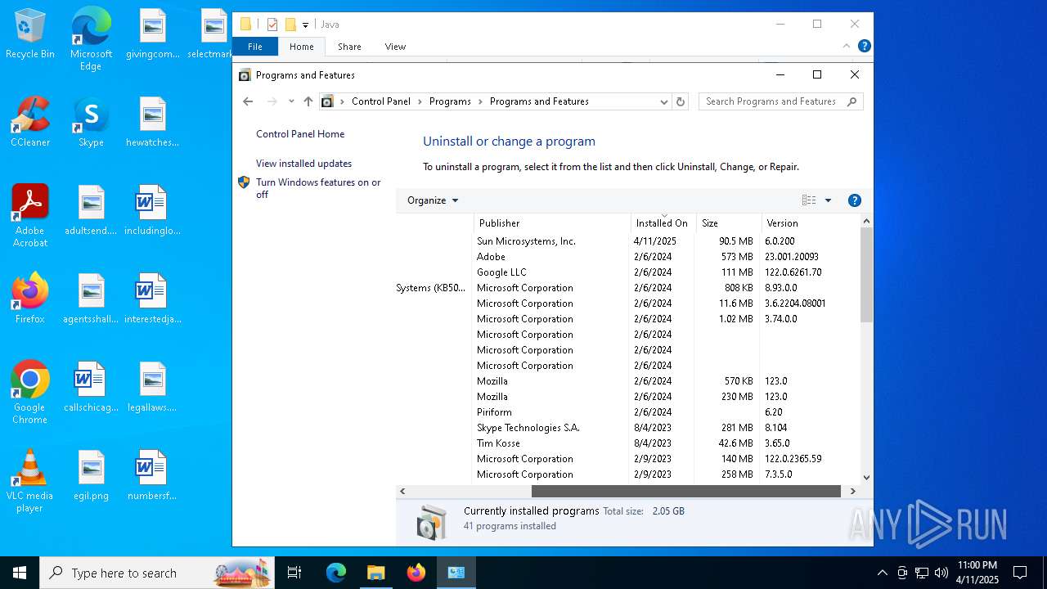Go back in Programs and Features
Image resolution: width=1047 pixels, height=589 pixels.
248,101
